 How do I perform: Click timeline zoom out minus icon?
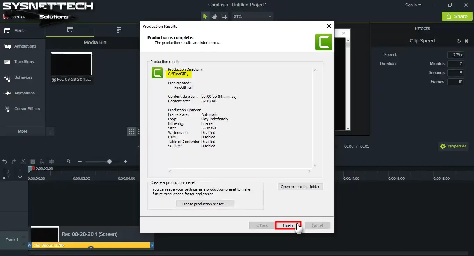(x=80, y=161)
